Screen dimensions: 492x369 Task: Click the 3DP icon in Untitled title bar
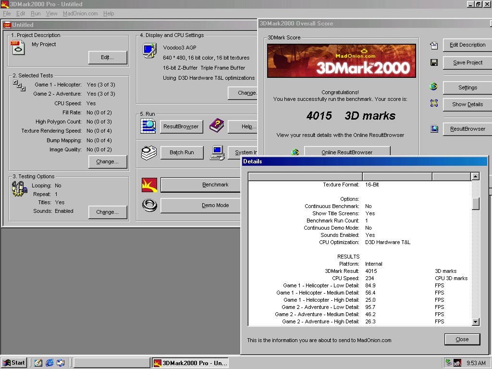[x=7, y=25]
